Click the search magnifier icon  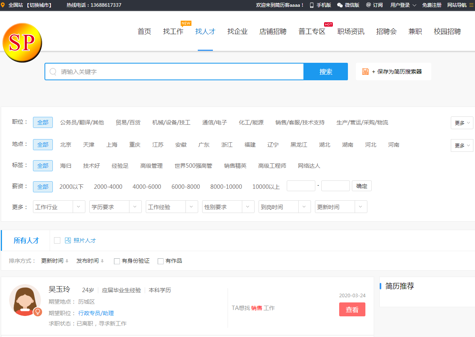click(x=53, y=72)
